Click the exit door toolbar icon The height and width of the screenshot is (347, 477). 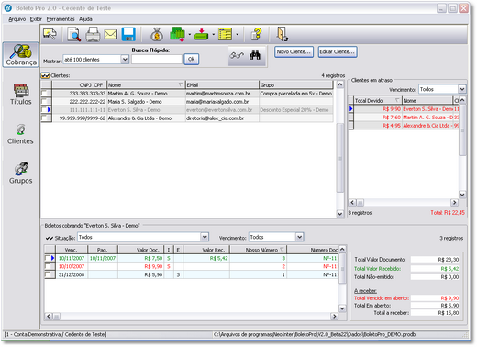(x=282, y=34)
